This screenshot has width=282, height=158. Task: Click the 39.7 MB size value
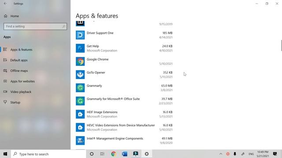(167, 99)
